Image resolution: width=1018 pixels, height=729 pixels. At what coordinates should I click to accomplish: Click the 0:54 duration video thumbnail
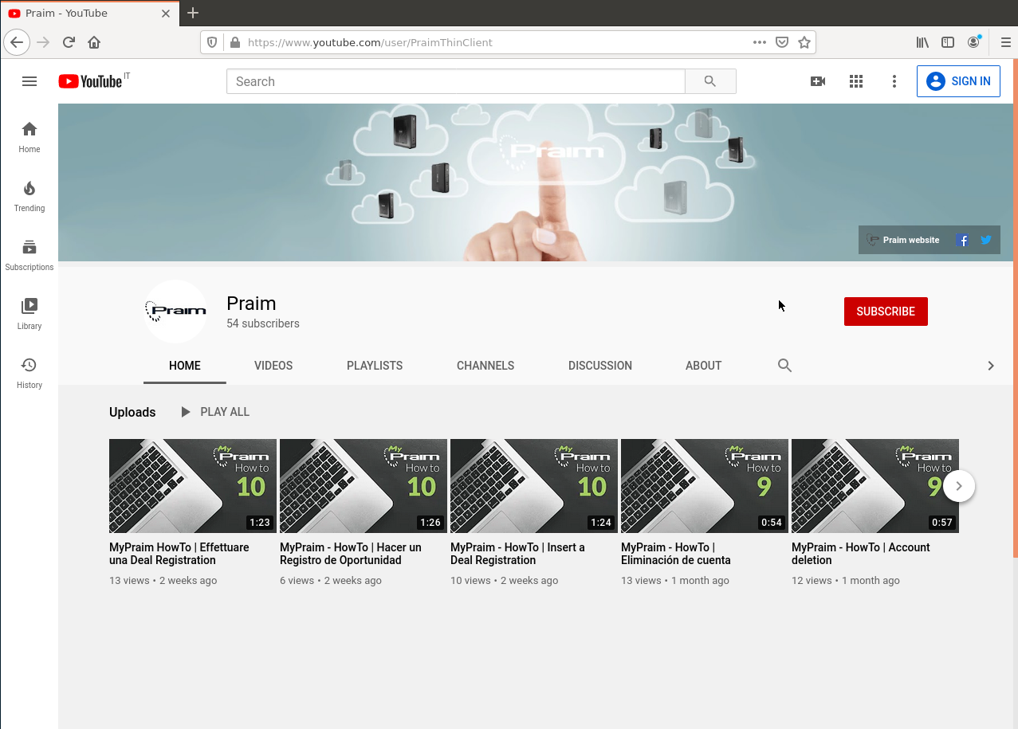(x=705, y=486)
